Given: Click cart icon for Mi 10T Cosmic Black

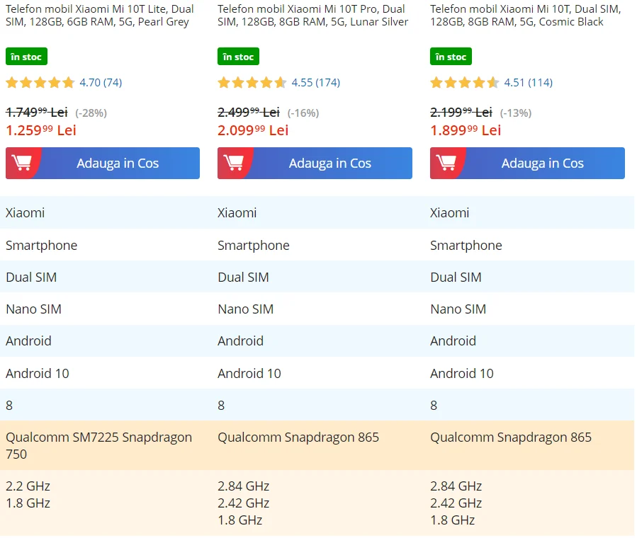Looking at the screenshot, I should (x=446, y=163).
